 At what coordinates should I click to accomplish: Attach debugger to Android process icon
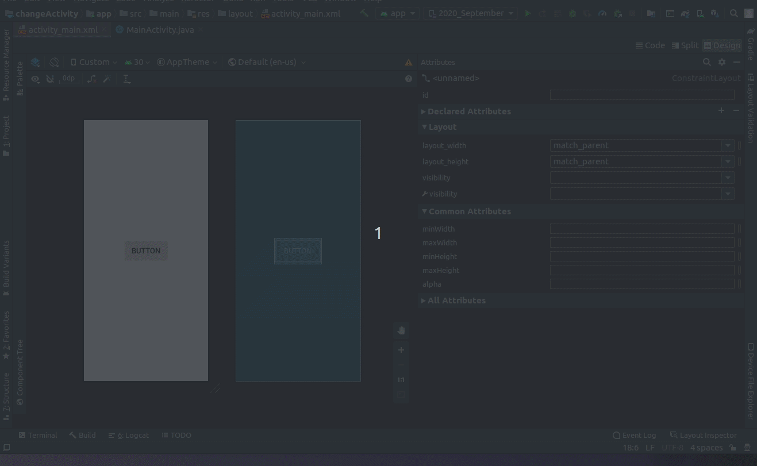tap(617, 13)
